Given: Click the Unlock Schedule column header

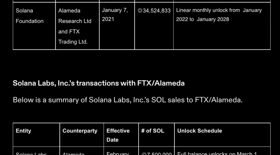Looking at the screenshot, I should click(x=199, y=131).
